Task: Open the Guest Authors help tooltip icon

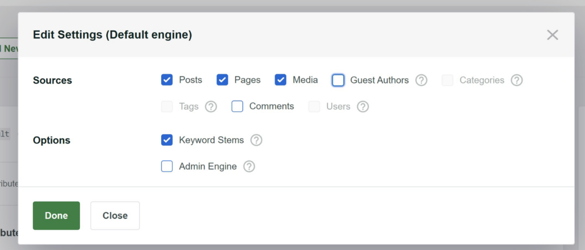Action: [421, 80]
